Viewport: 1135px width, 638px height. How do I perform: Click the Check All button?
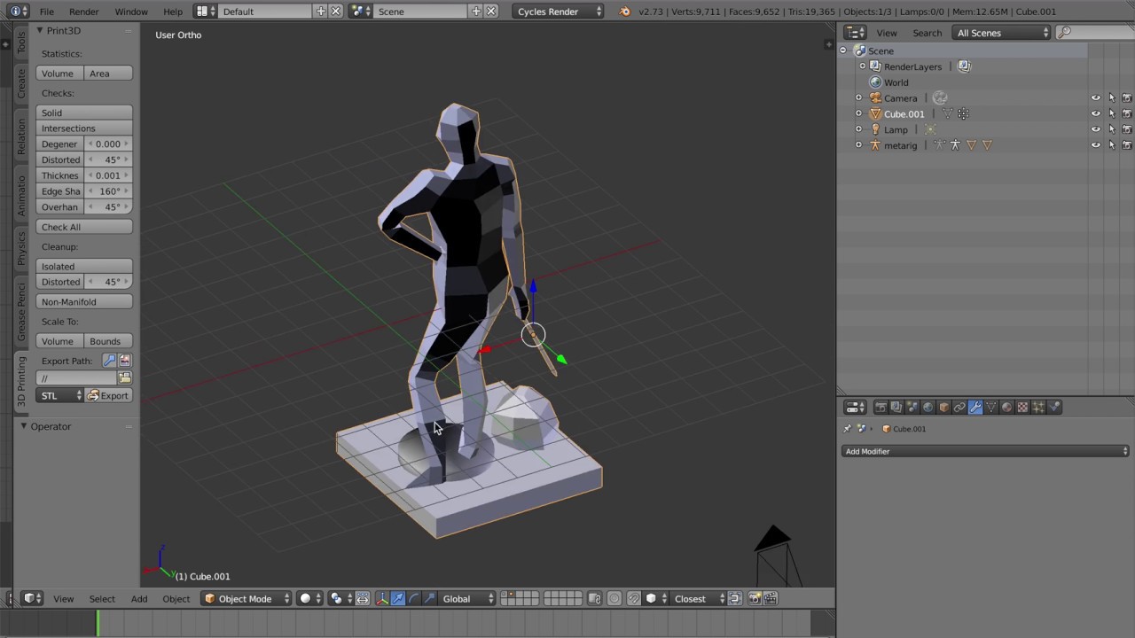coord(84,227)
